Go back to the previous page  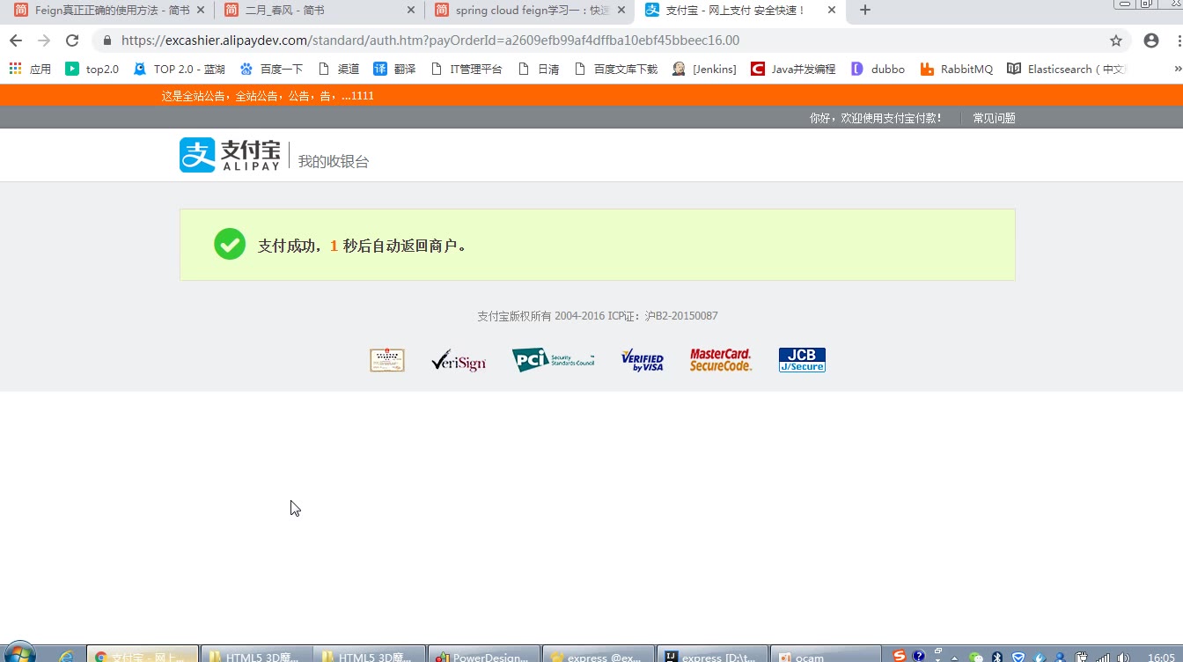[x=16, y=40]
